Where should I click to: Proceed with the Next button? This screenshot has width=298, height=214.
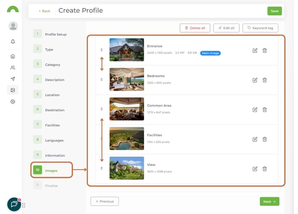(269, 202)
